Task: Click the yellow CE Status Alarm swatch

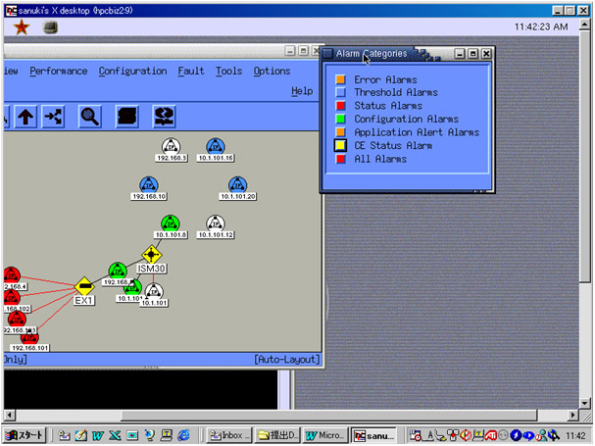Action: coord(340,146)
